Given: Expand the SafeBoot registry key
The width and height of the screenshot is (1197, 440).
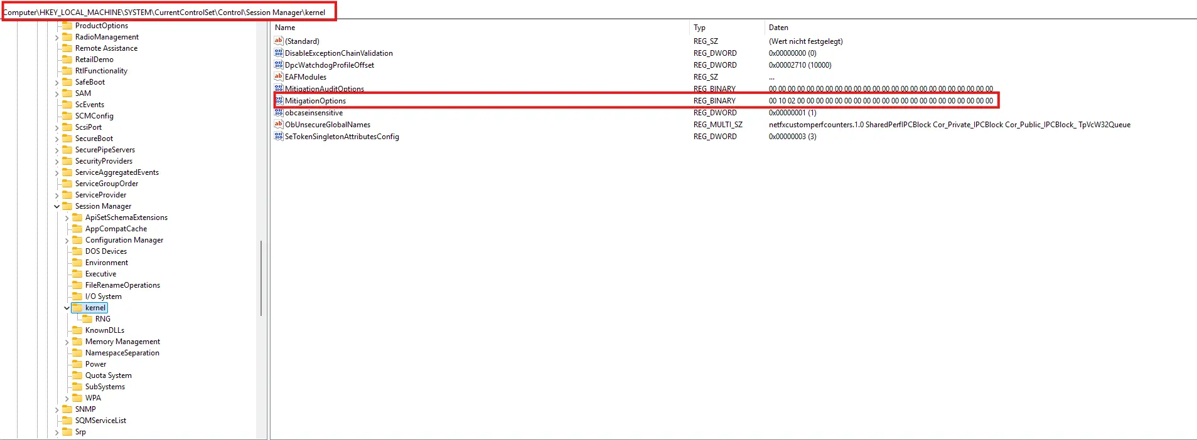Looking at the screenshot, I should click(57, 83).
